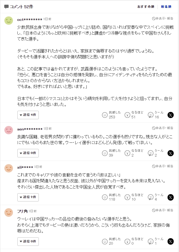Open 返信 0件 dropdown under aen's comment
179x252 pixels.
pyautogui.click(x=28, y=153)
